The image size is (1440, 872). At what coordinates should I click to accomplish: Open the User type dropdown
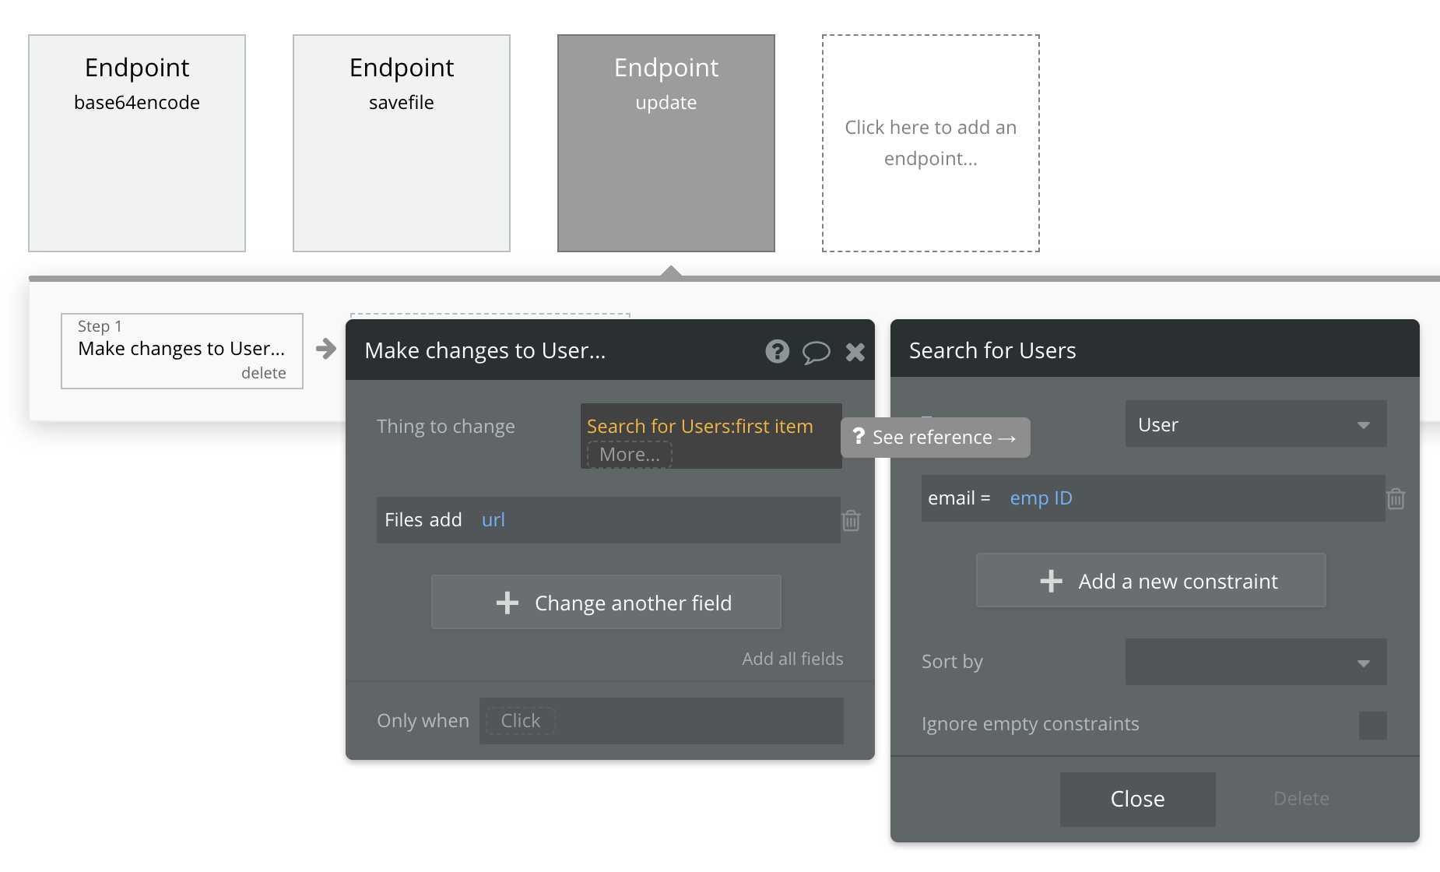pyautogui.click(x=1256, y=424)
